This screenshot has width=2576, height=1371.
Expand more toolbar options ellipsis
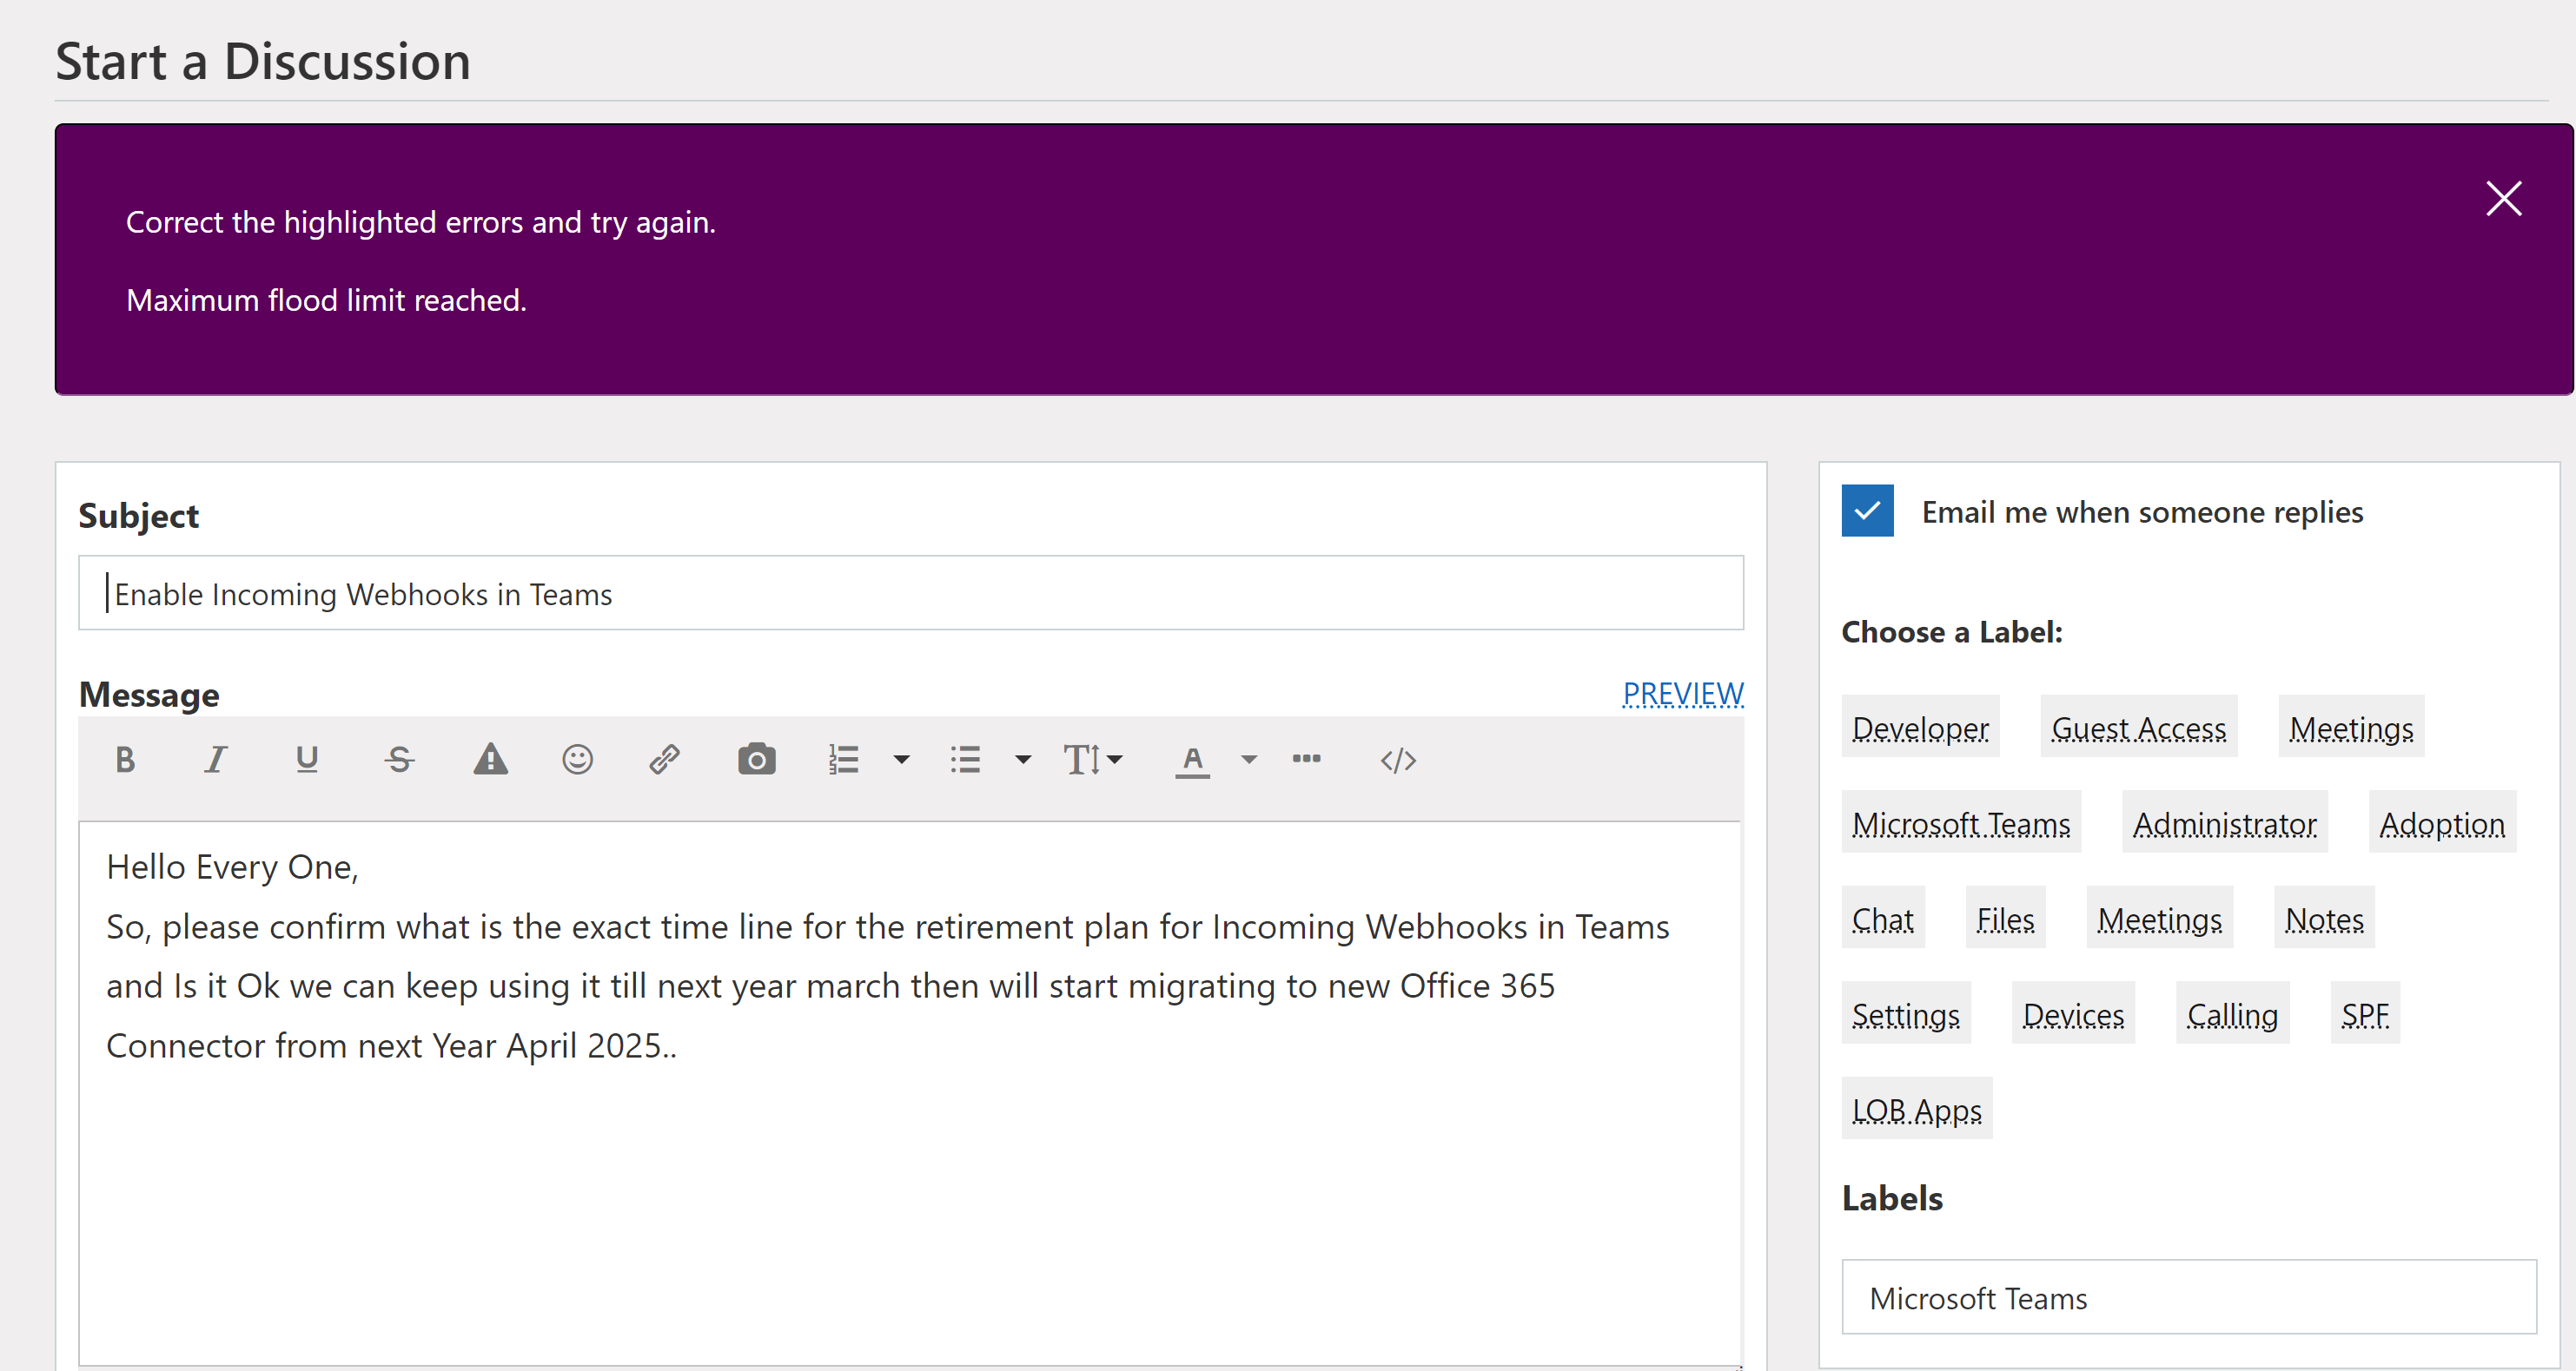click(1306, 760)
